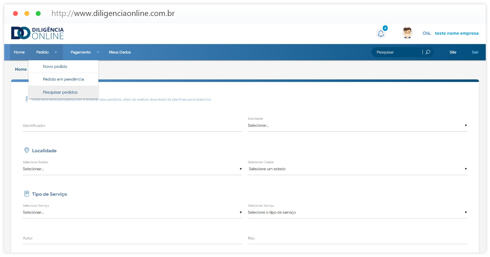Open the Solicitante dropdown
The width and height of the screenshot is (490, 257).
357,125
